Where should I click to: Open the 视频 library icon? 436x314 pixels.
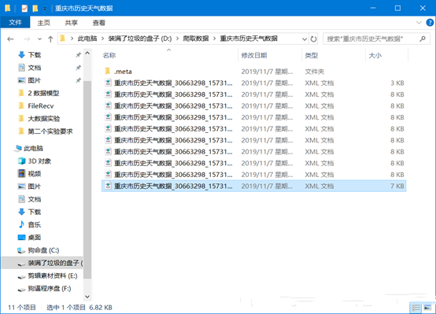coord(22,174)
